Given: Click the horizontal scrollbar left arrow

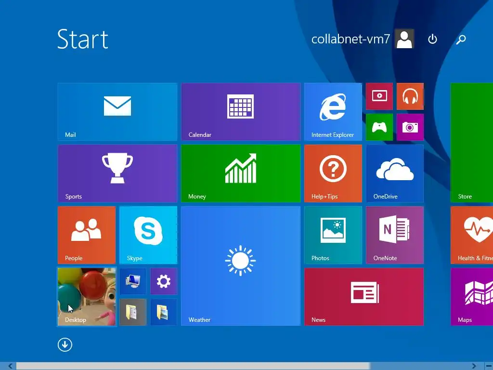Looking at the screenshot, I should click(10, 366).
